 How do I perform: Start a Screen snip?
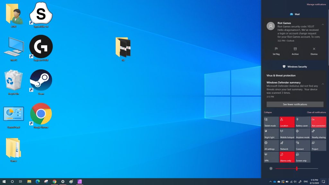coord(303,157)
